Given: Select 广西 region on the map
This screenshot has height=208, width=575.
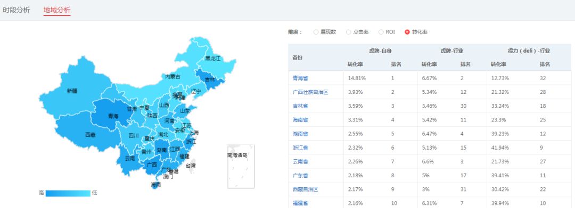Looking at the screenshot, I should pyautogui.click(x=152, y=164).
